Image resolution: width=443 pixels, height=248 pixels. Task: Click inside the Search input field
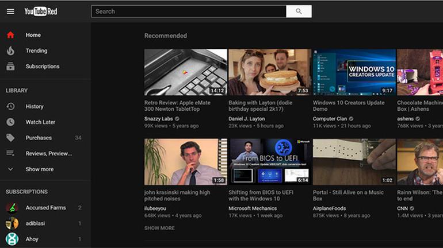tap(188, 11)
